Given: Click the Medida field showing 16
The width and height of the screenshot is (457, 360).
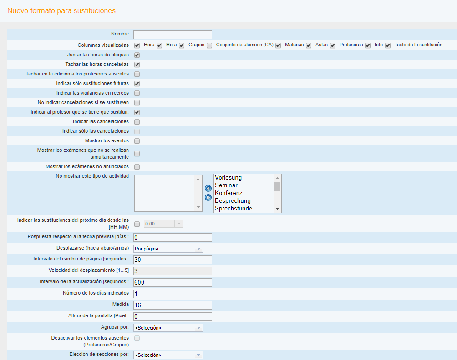Looking at the screenshot, I should pos(173,305).
